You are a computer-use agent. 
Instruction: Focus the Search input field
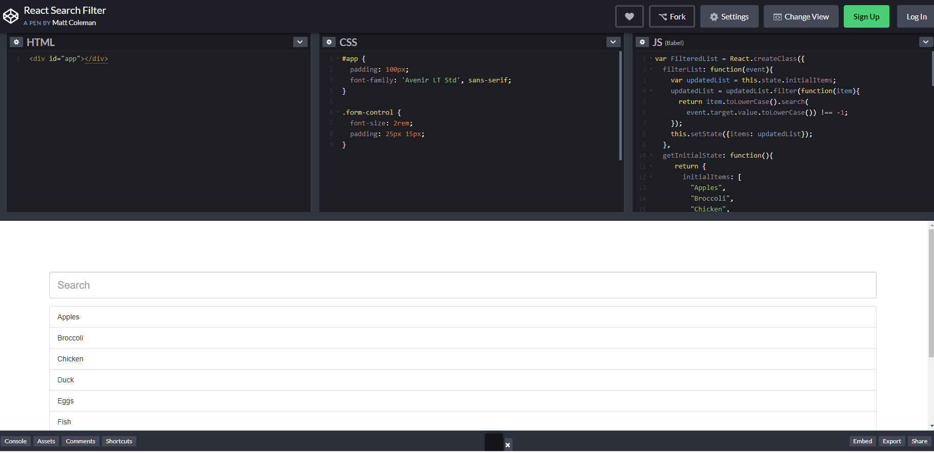(x=462, y=285)
